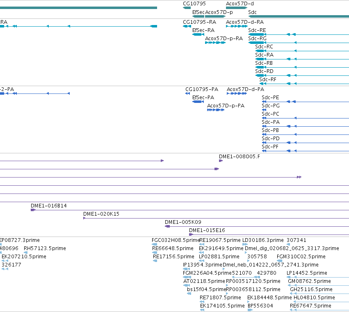The height and width of the screenshot is (312, 349).
Task: Click EST RP003517120.5prime
Action: tap(227, 285)
